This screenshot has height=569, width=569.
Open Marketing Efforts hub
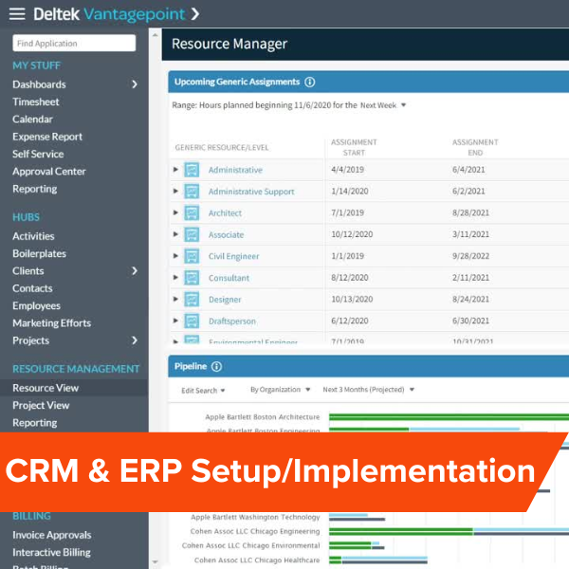52,323
